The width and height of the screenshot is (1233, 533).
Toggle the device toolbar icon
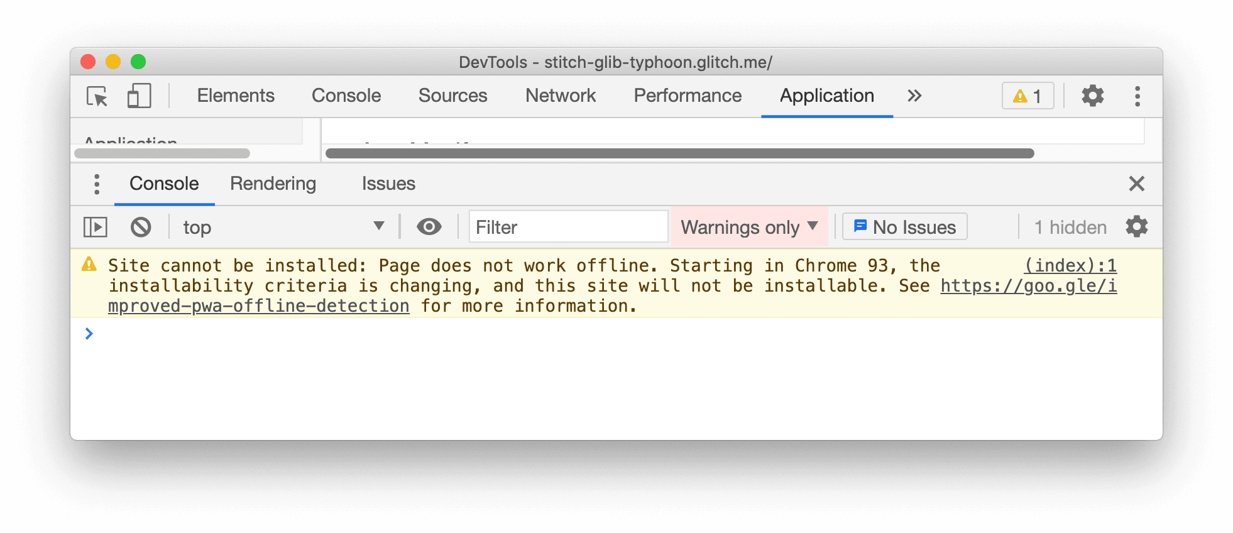(x=139, y=96)
